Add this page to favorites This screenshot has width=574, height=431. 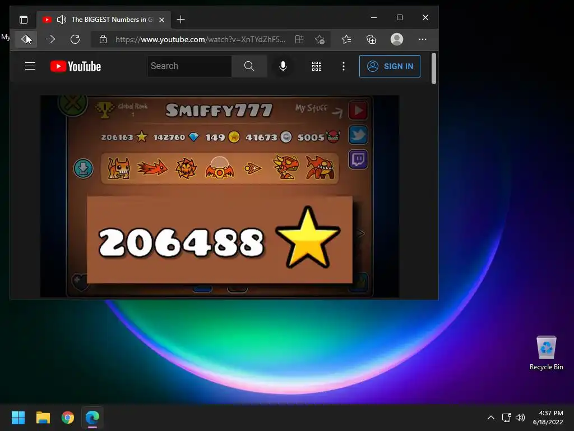320,39
